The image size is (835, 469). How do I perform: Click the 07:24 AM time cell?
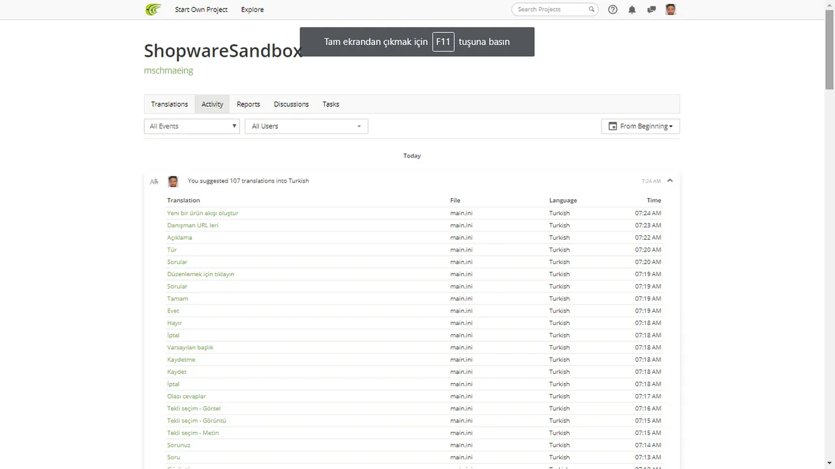point(648,213)
